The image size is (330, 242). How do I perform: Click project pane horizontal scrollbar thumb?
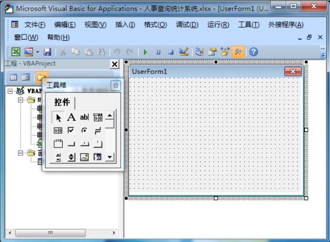click(51, 233)
